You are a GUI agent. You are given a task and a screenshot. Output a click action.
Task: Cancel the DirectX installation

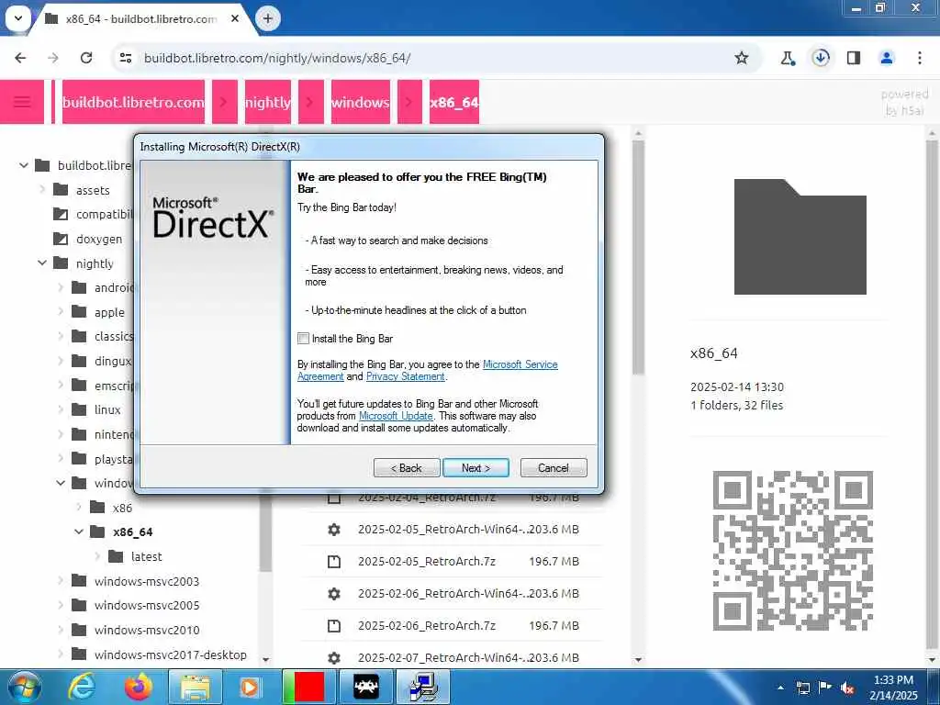554,468
